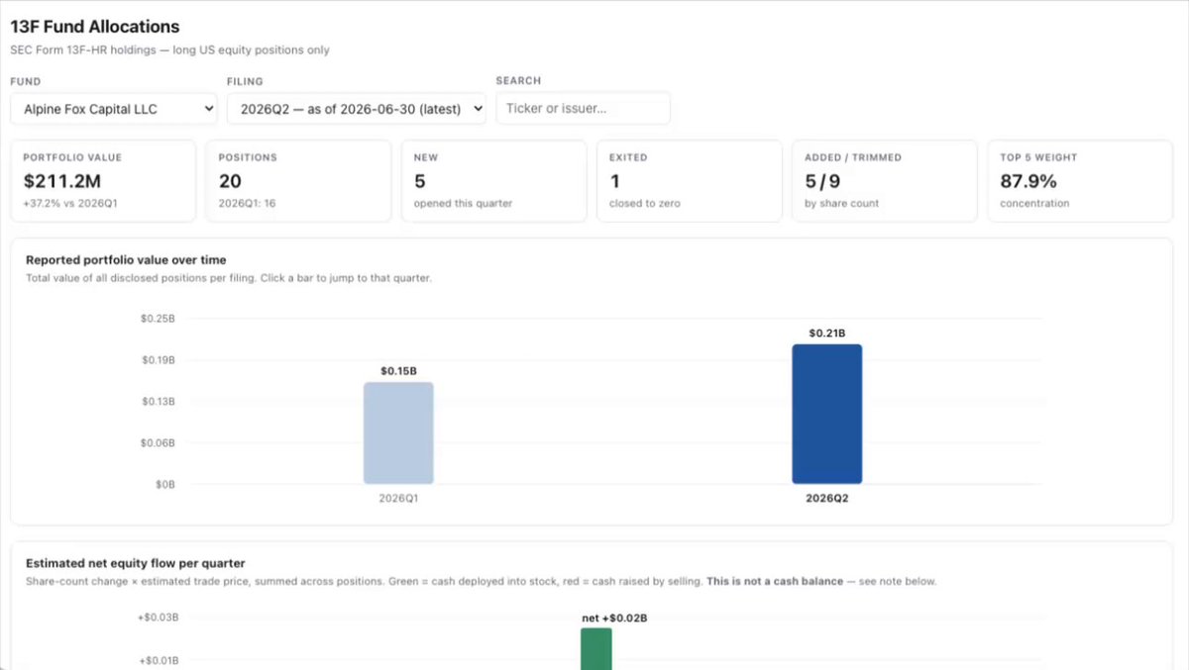Click the "$0.25B" y-axis label
This screenshot has width=1189, height=670.
tap(158, 319)
